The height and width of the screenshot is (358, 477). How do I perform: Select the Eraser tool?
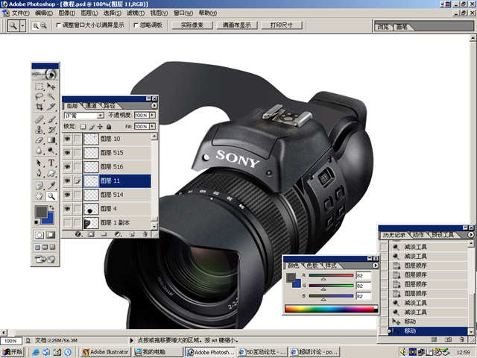39,140
